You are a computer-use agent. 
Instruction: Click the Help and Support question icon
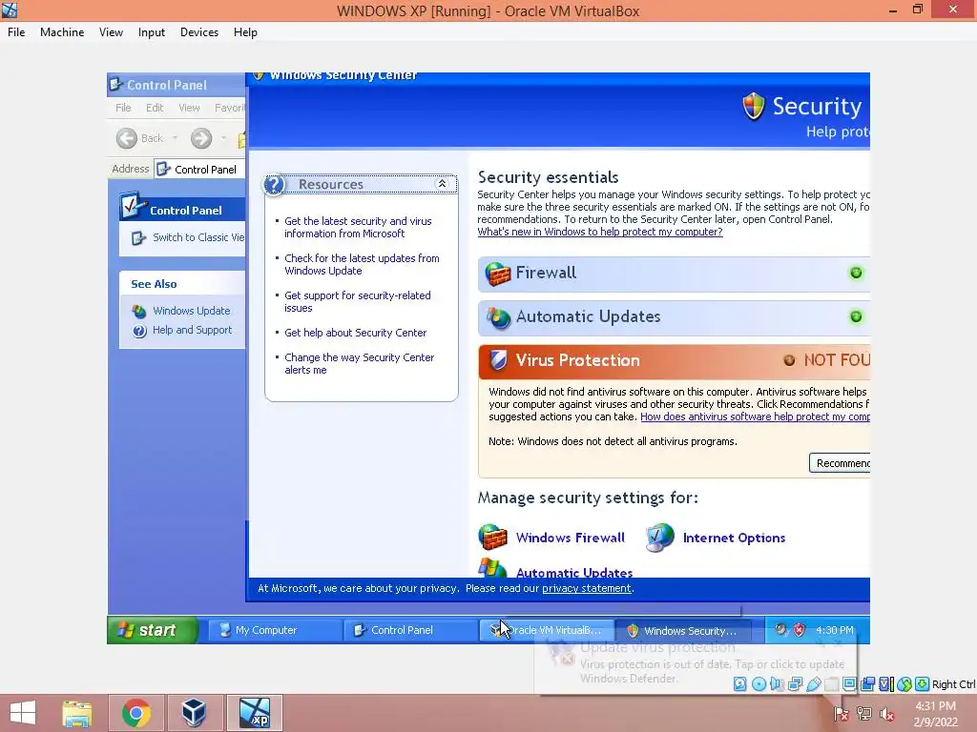pos(139,331)
